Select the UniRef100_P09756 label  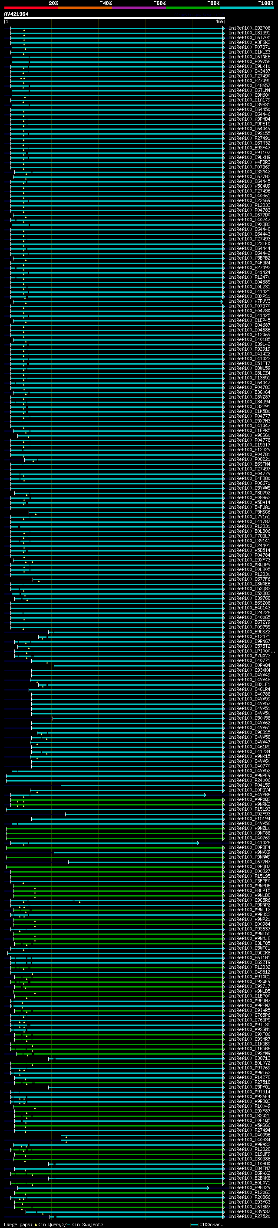(249, 61)
